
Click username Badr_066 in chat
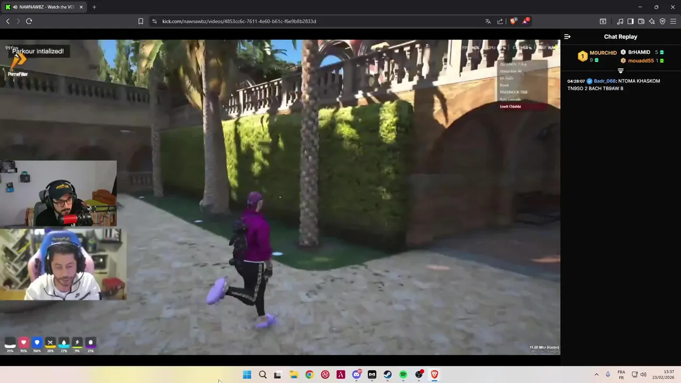click(604, 81)
